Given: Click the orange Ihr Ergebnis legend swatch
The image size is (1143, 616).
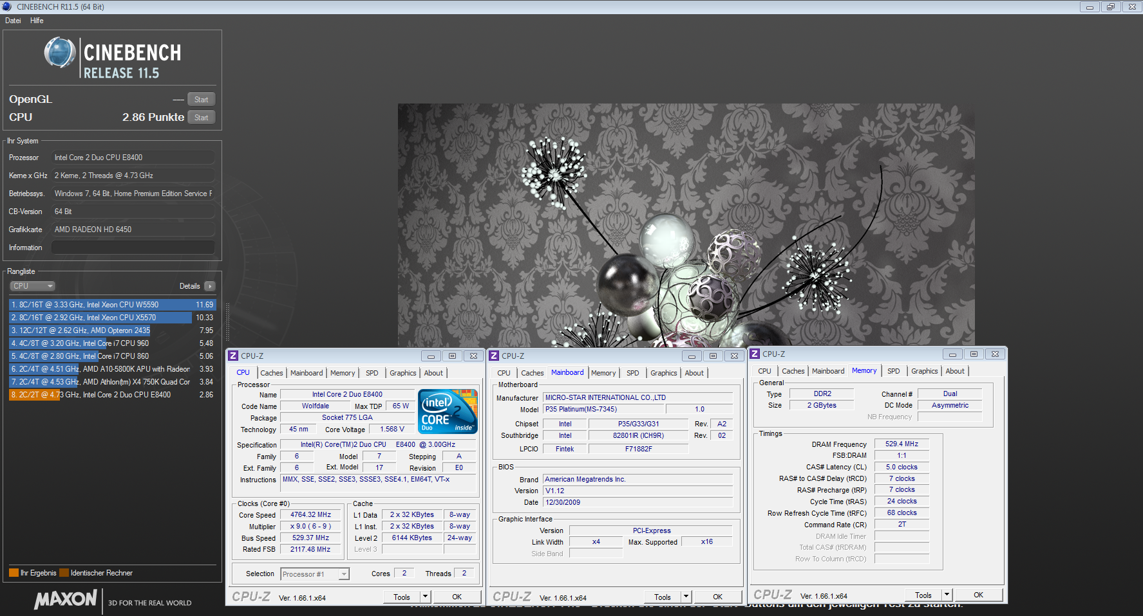Looking at the screenshot, I should pyautogui.click(x=14, y=573).
